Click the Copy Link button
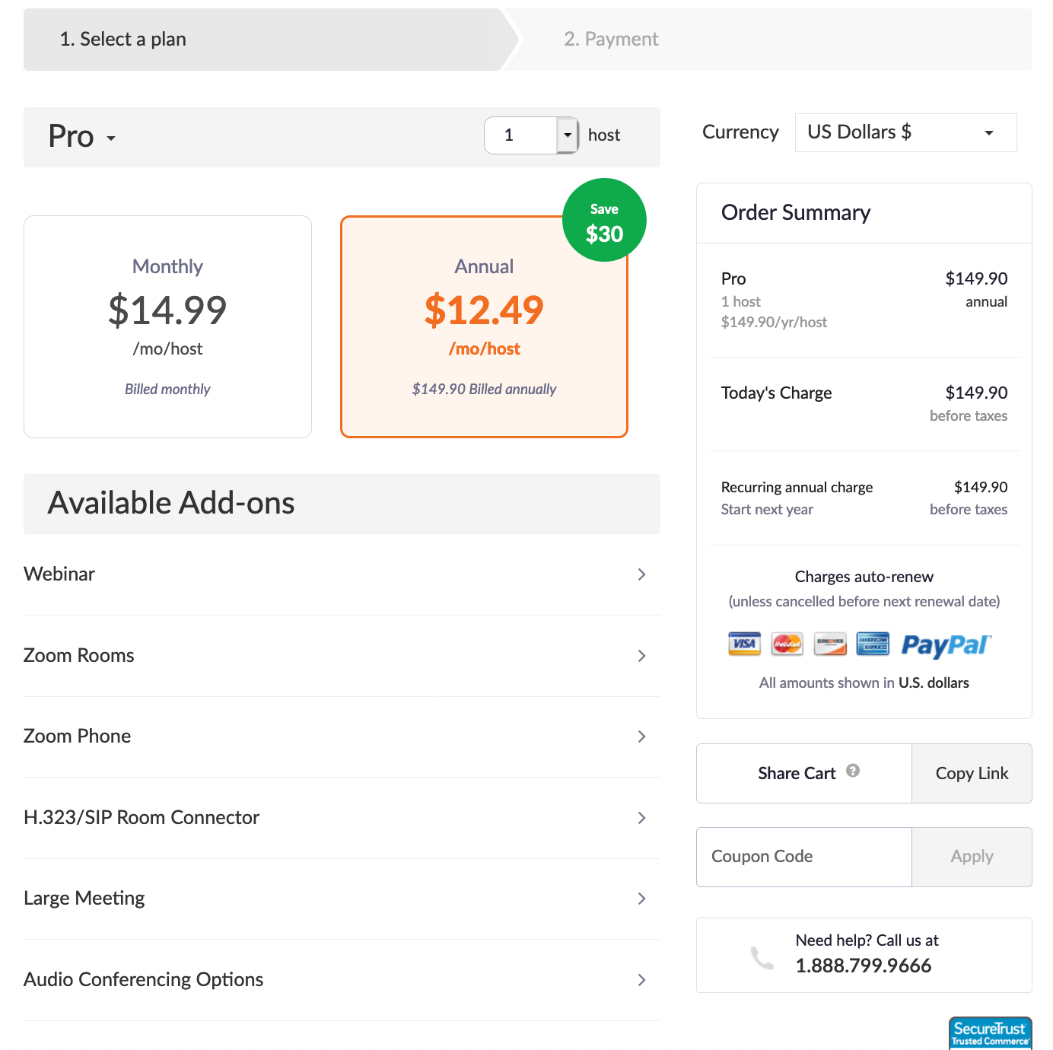The image size is (1053, 1050). (972, 774)
